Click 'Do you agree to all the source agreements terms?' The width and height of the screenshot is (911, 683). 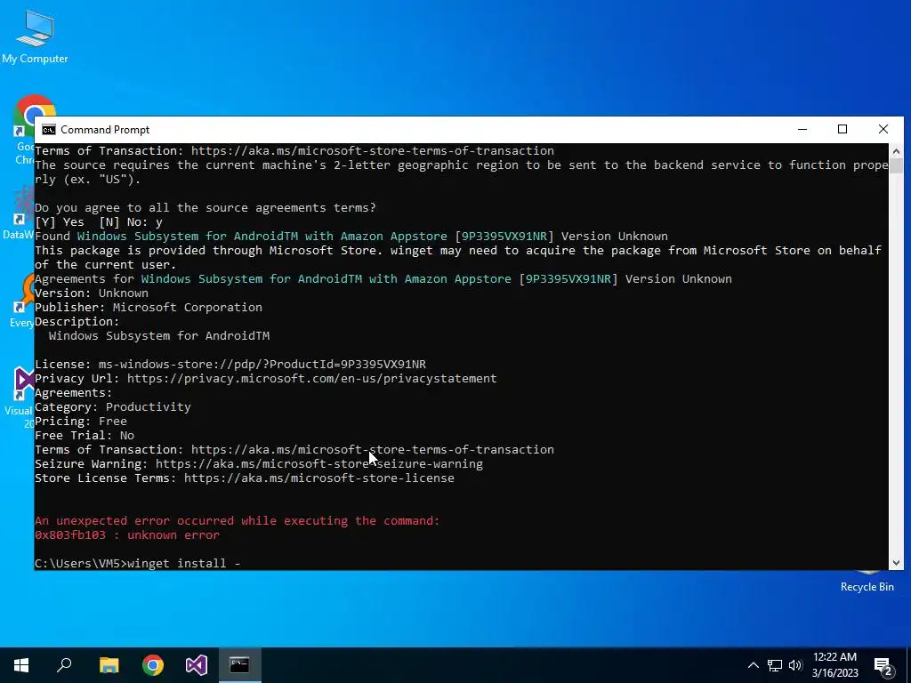206,208
